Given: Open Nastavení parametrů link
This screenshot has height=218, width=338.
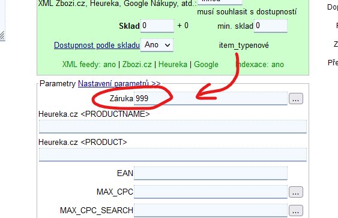Looking at the screenshot, I should click(119, 84).
